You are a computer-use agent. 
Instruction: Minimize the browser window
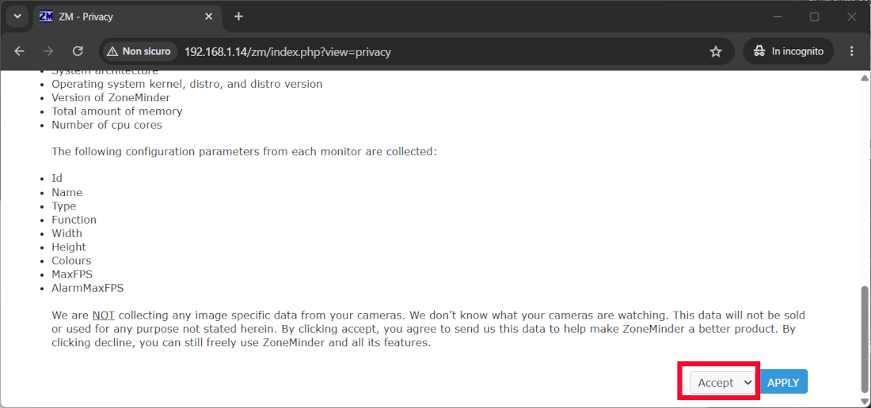tap(778, 17)
